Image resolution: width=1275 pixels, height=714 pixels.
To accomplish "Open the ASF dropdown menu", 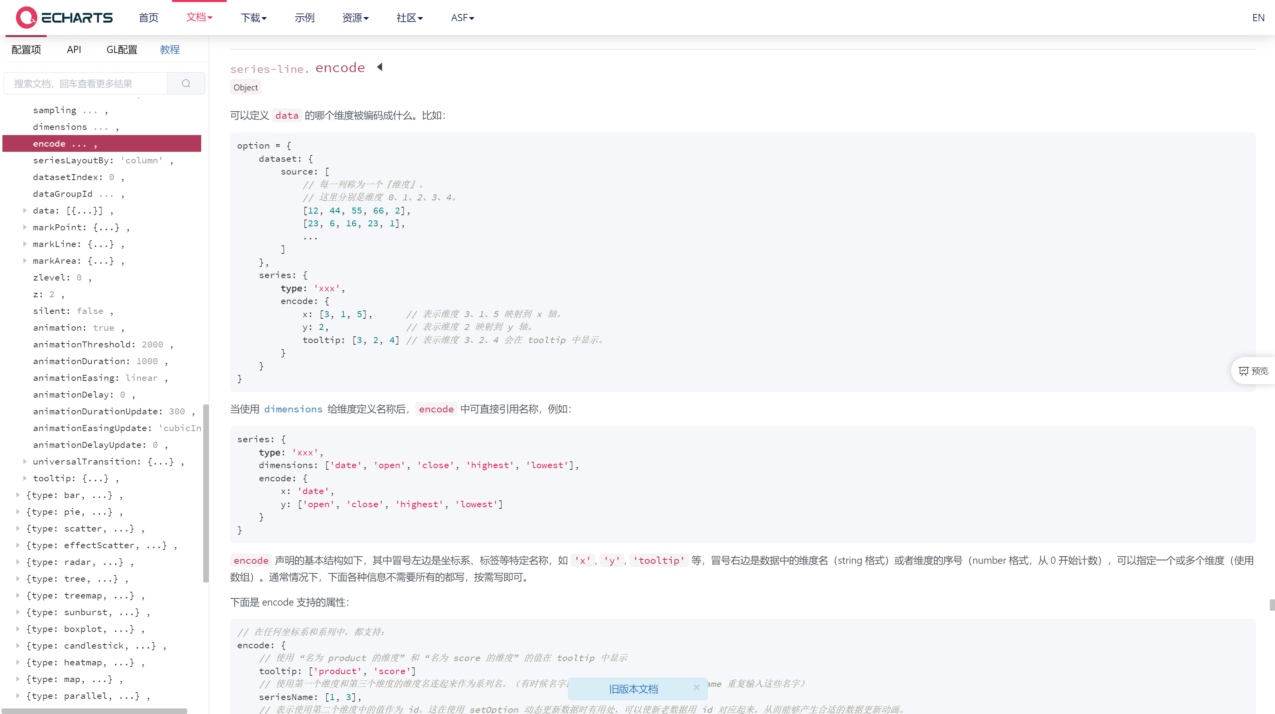I will (462, 17).
